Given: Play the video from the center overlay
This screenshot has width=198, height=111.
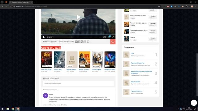Looking at the screenshot, I should pos(78,17).
